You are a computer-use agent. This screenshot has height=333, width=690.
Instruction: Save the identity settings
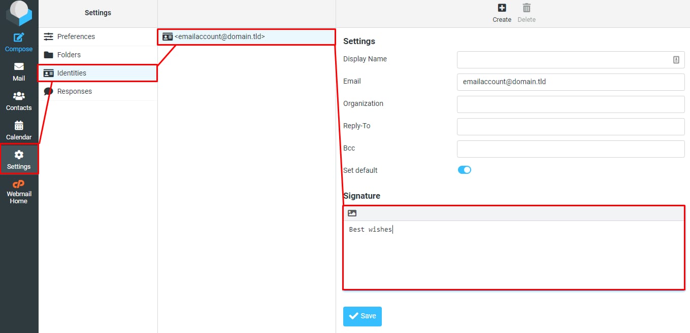click(362, 316)
